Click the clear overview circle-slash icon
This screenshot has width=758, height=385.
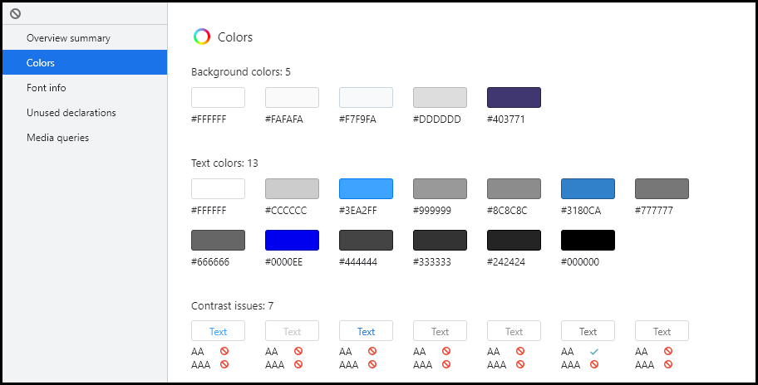[16, 14]
